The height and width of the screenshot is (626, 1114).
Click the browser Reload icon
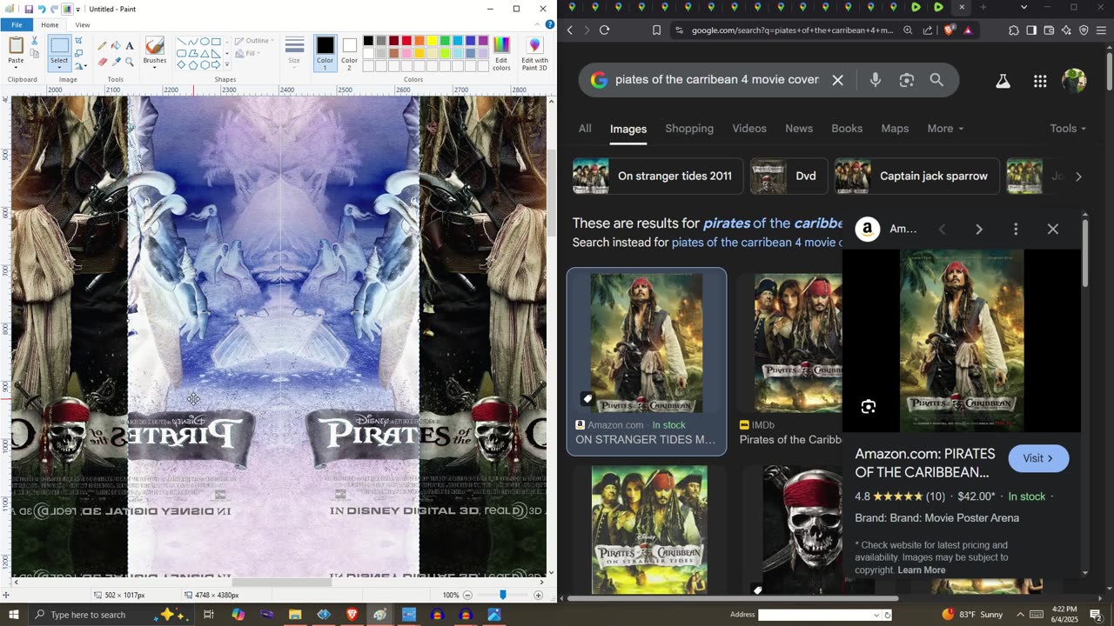[x=604, y=30]
